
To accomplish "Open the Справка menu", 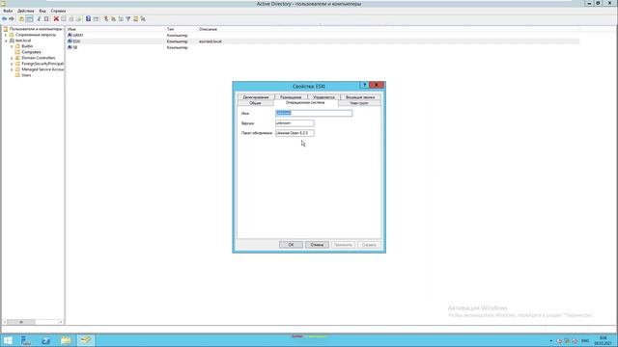I will pos(58,11).
